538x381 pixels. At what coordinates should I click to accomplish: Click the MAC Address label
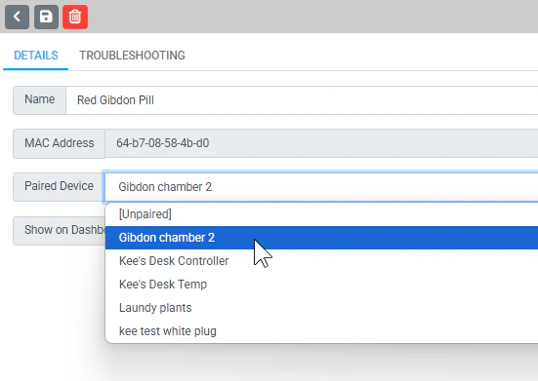pos(59,142)
